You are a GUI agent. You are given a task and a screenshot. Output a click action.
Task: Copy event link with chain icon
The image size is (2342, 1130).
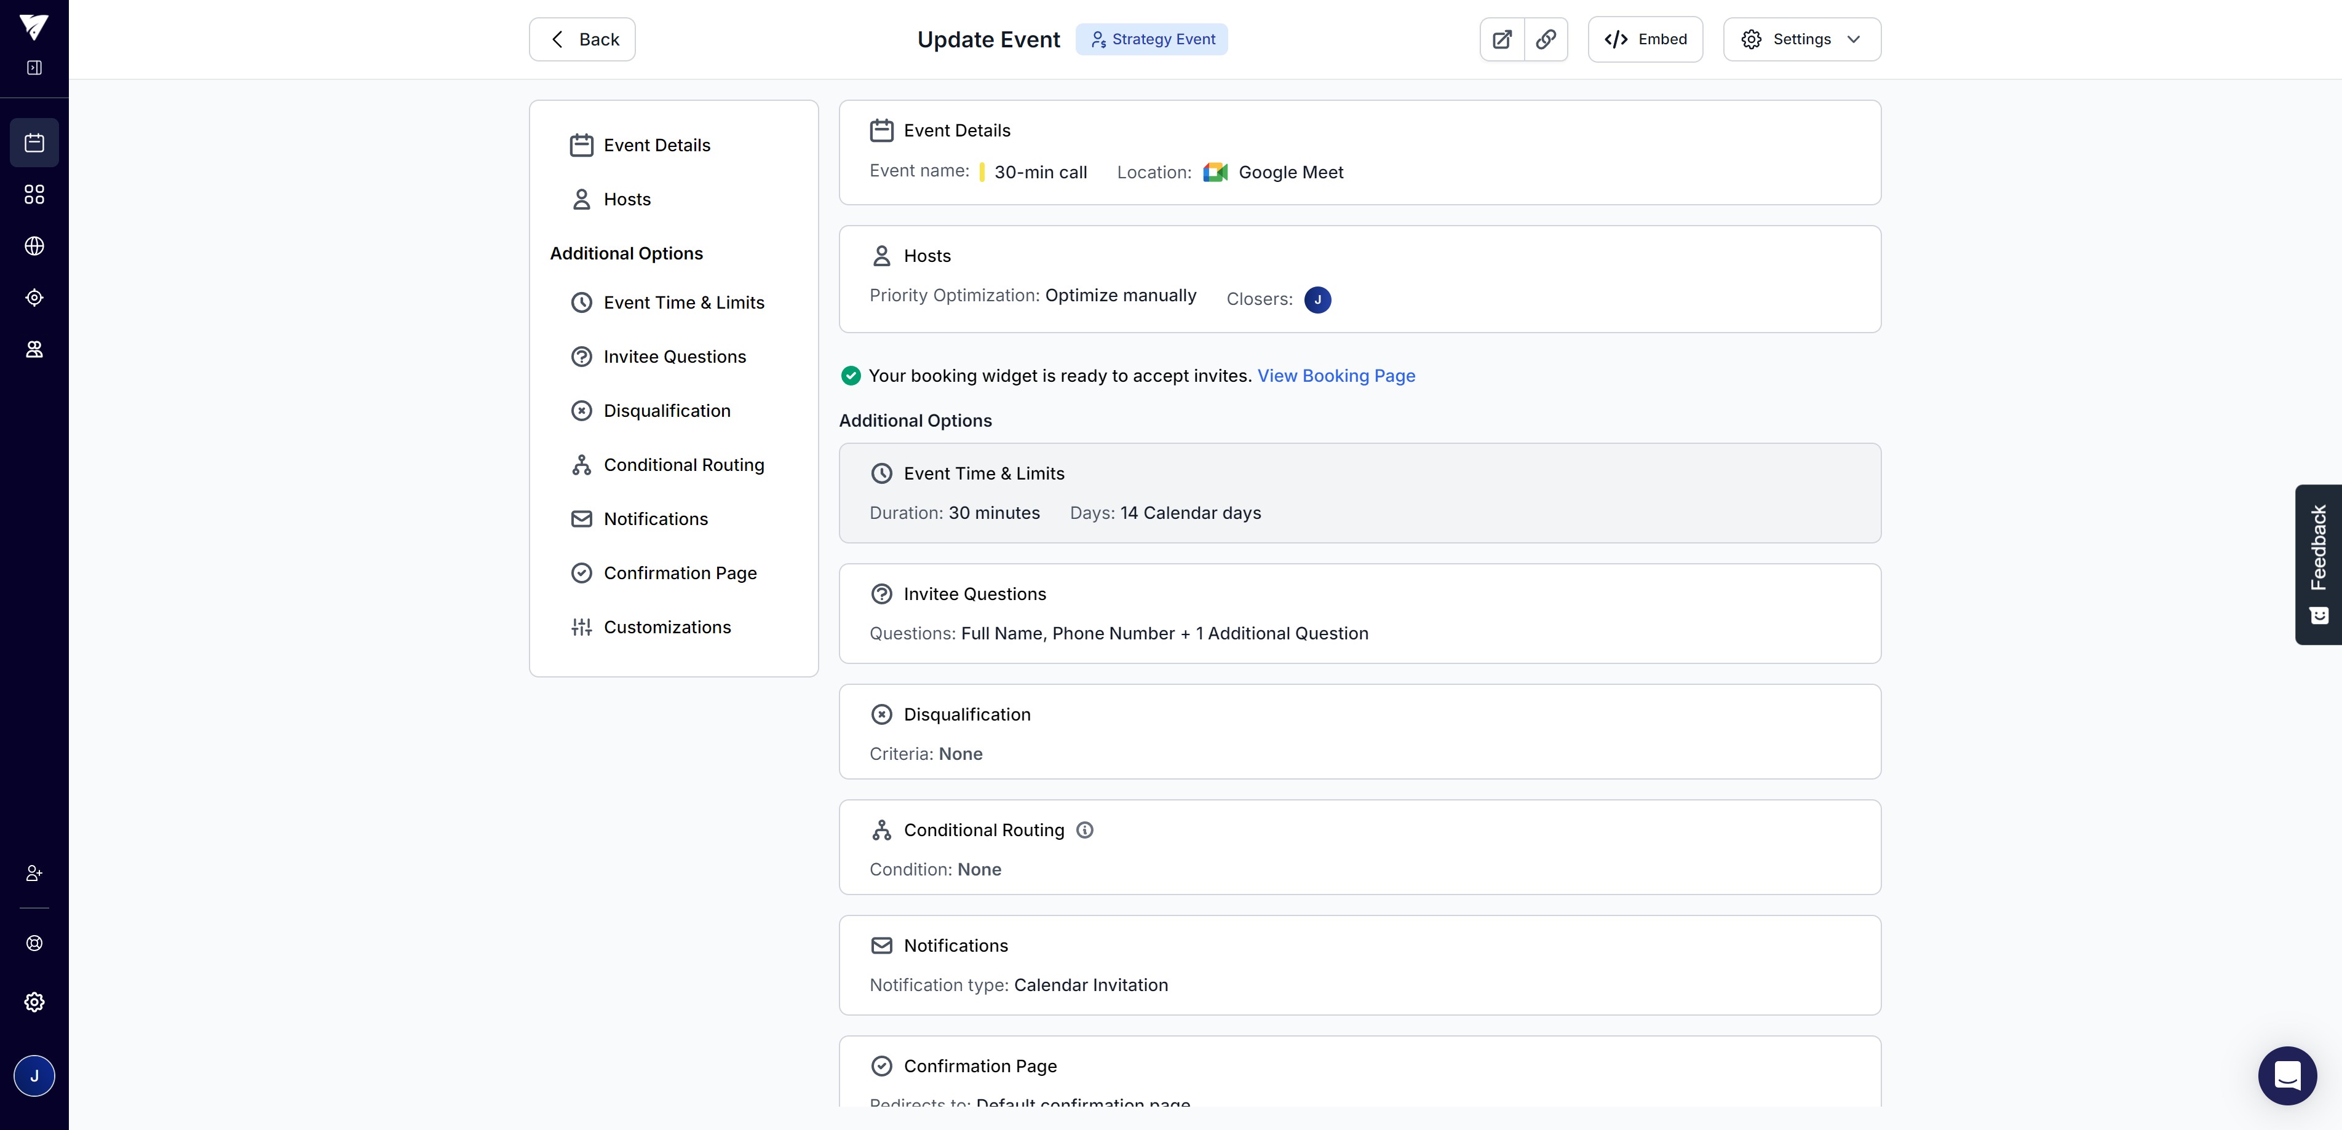(x=1546, y=39)
